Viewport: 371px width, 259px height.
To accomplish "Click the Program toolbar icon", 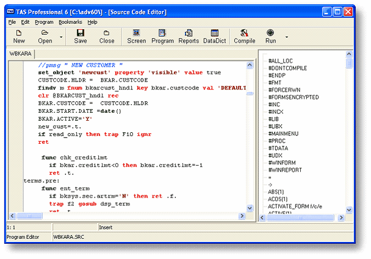I will pyautogui.click(x=162, y=33).
